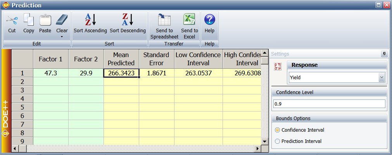The height and width of the screenshot is (155, 392).
Task: Click the Confidence Level input field
Action: [x=329, y=104]
